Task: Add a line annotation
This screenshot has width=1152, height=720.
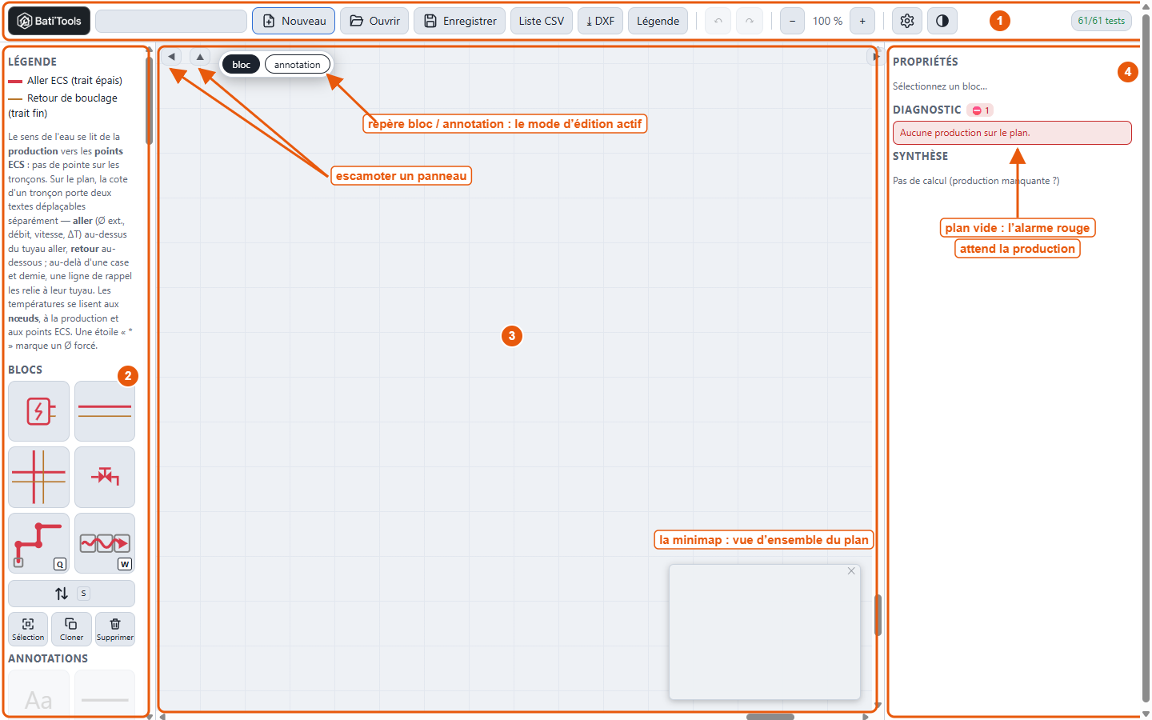Action: coord(105,694)
